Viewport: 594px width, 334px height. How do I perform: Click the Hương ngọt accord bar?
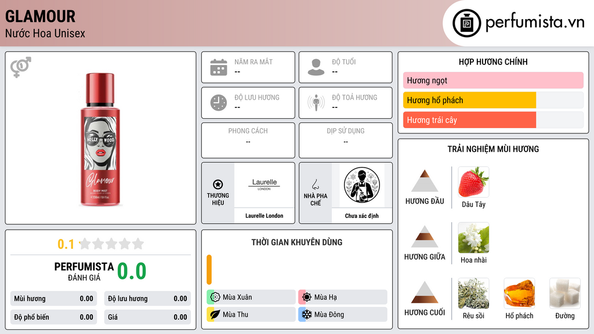point(493,80)
